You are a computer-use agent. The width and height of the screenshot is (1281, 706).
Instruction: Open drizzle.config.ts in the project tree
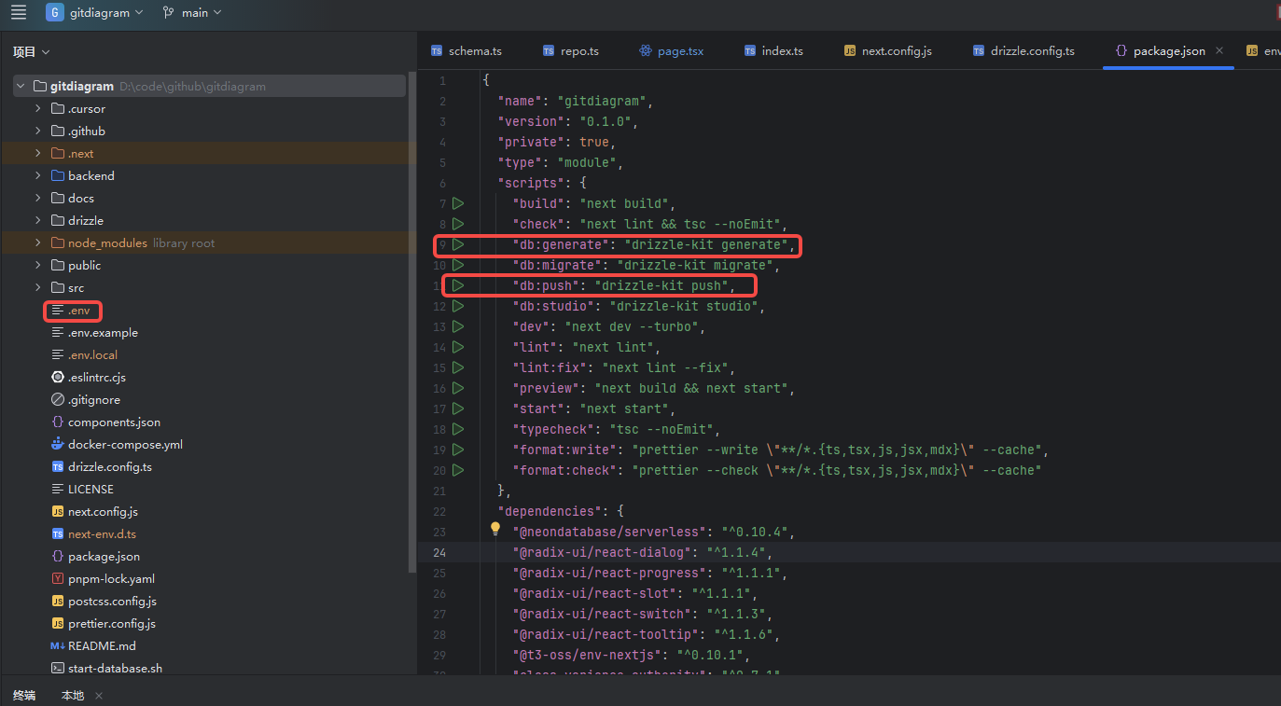point(101,466)
